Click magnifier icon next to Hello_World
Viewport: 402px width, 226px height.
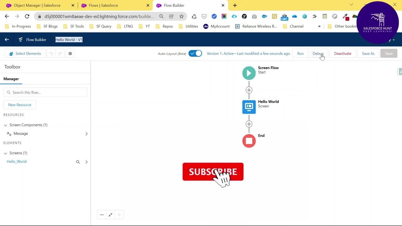[78, 162]
